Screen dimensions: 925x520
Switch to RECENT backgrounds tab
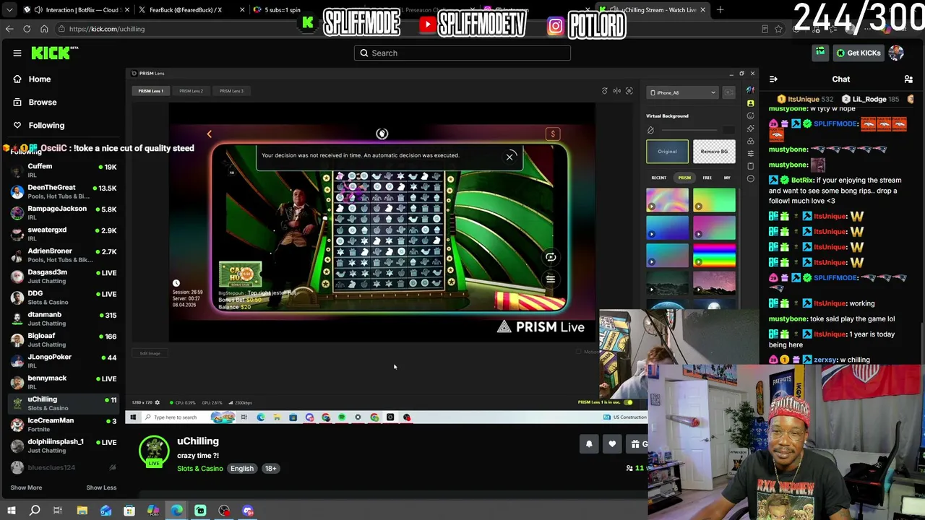pyautogui.click(x=659, y=178)
